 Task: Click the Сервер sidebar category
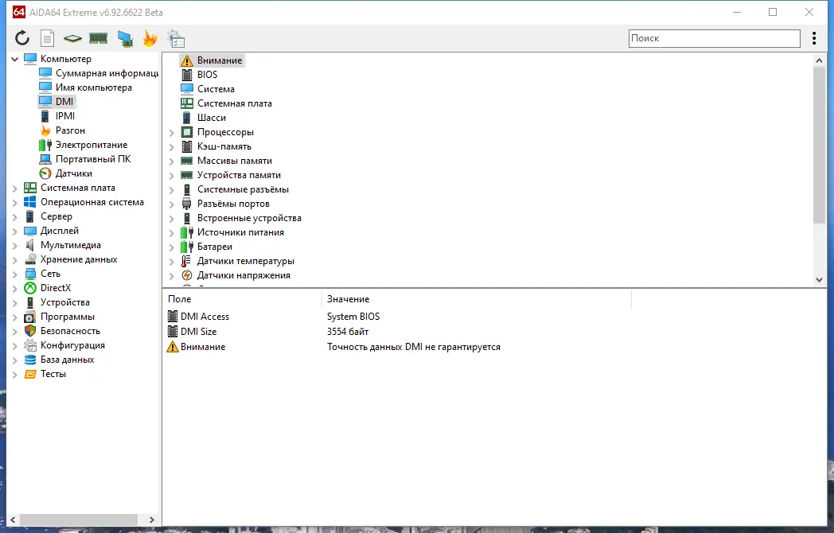(x=57, y=216)
